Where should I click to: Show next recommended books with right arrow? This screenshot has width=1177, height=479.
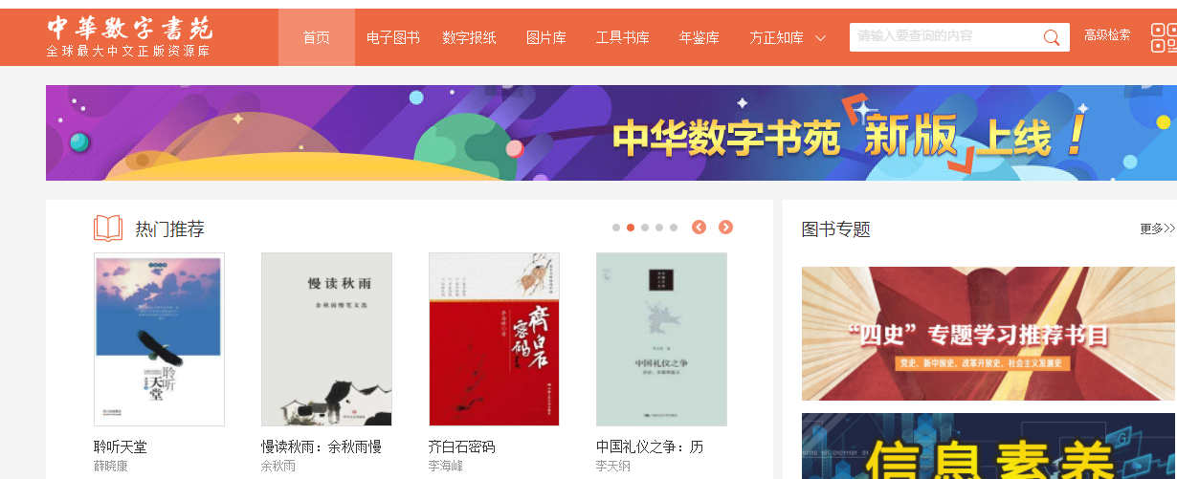(725, 228)
